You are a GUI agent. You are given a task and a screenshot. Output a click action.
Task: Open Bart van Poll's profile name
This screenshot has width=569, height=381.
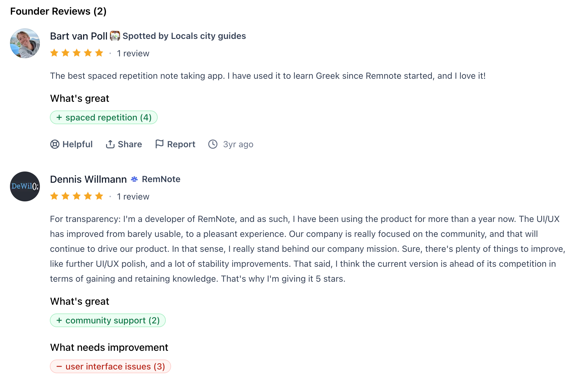[79, 36]
